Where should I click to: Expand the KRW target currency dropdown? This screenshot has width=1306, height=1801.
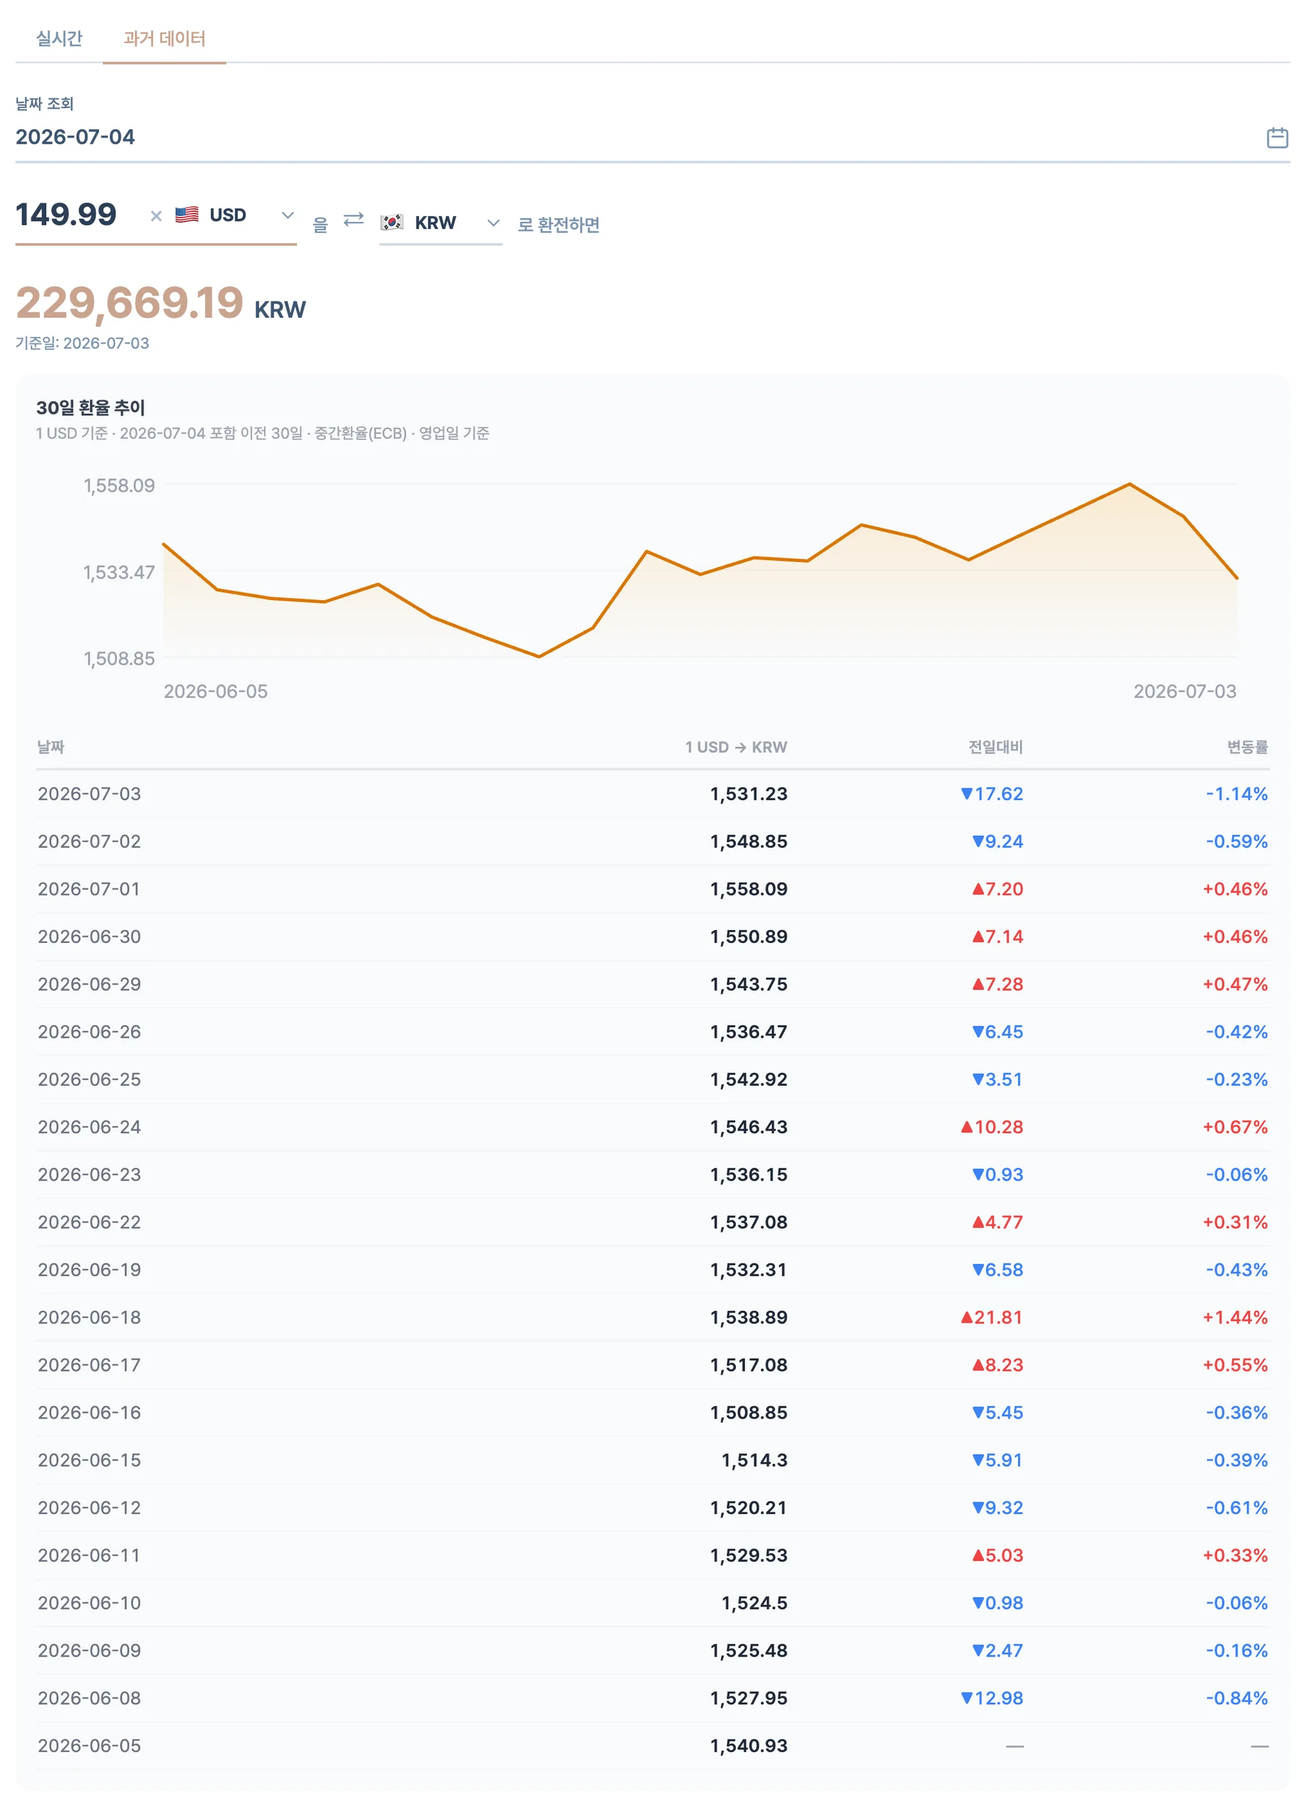(493, 223)
